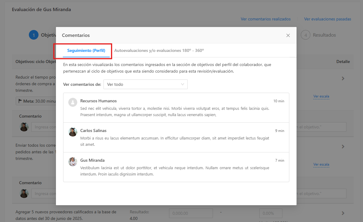This screenshot has width=363, height=222.
Task: Select the Gus Miranda commenter name
Action: 92,160
